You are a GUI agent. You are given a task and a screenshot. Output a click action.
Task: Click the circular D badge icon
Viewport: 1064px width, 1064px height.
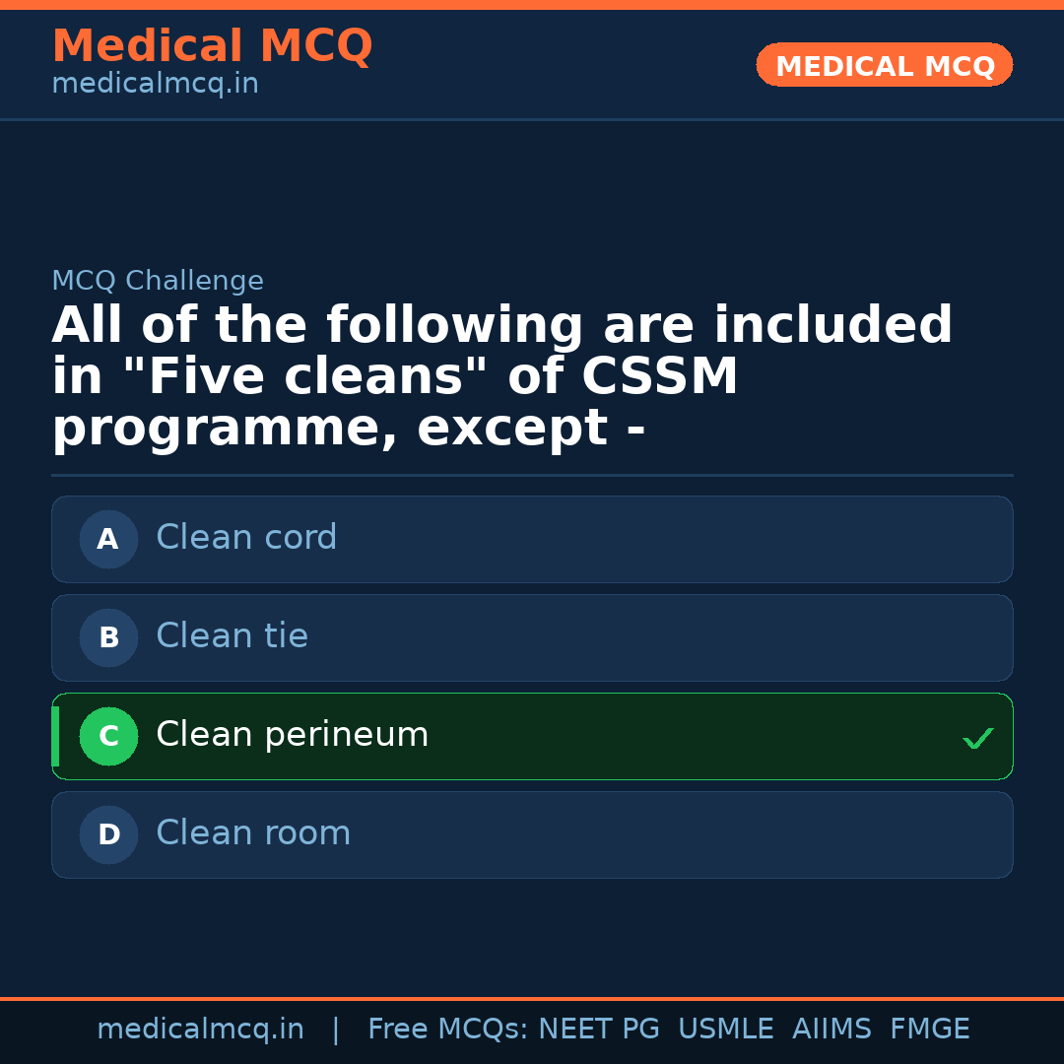pos(108,834)
